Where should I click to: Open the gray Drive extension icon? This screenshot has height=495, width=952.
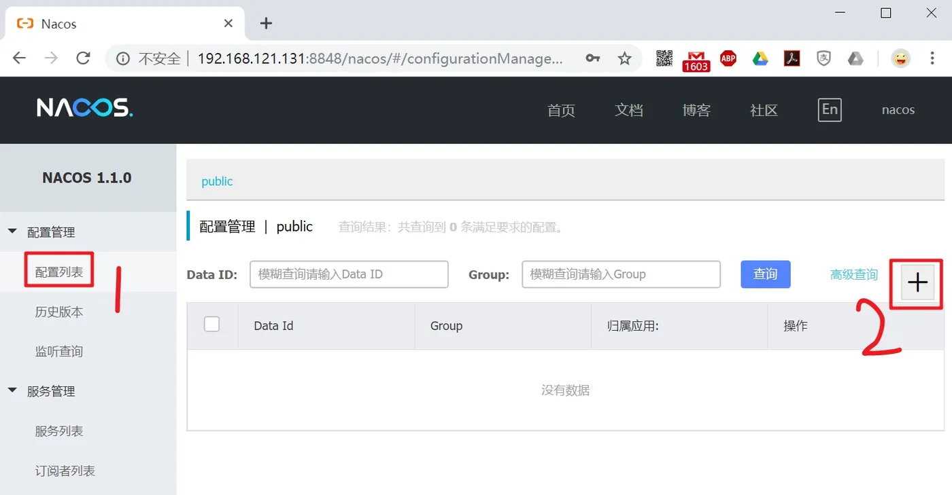[855, 58]
